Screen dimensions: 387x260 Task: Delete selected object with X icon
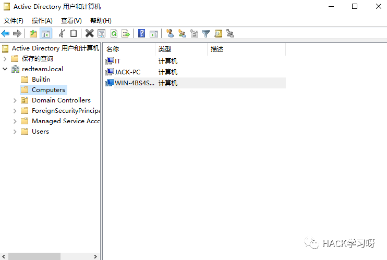point(89,33)
